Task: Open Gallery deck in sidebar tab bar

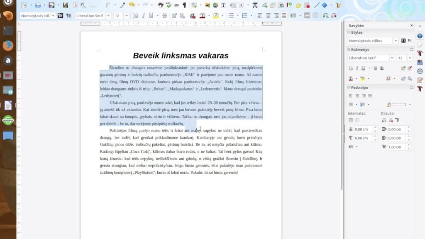Action: pyautogui.click(x=420, y=62)
